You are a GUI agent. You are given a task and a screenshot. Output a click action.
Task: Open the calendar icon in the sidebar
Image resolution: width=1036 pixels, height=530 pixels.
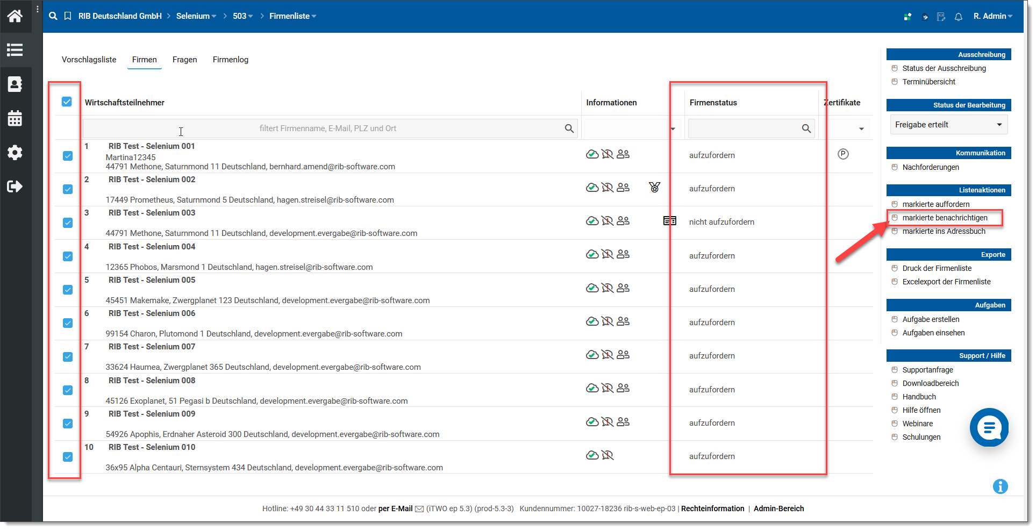click(x=15, y=118)
